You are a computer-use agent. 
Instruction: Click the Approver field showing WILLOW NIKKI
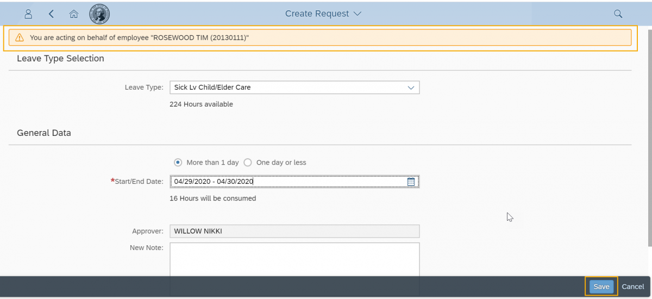click(294, 231)
